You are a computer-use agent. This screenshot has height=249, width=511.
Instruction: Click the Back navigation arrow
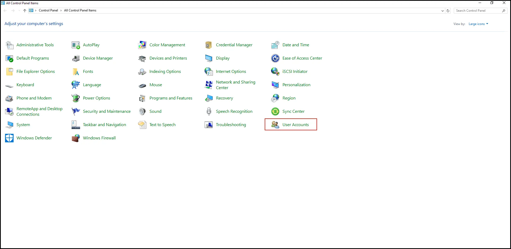point(5,11)
